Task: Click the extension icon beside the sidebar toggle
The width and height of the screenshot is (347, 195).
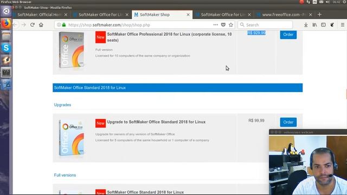Action: [x=332, y=25]
